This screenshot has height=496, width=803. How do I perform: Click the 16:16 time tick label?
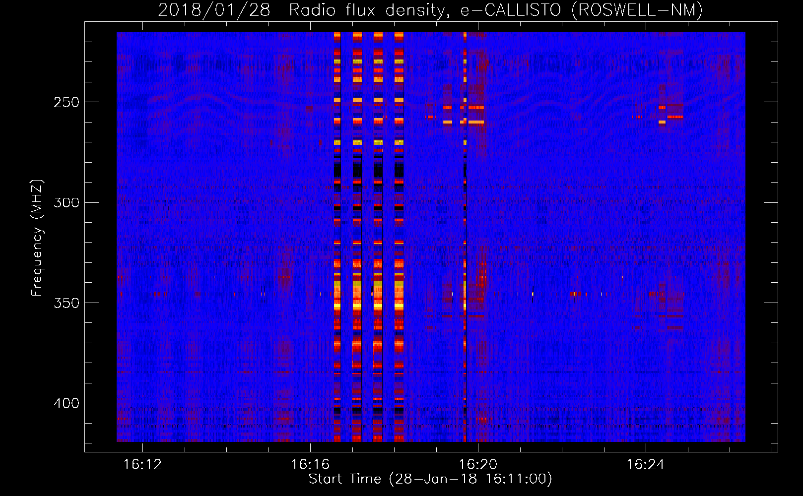[310, 464]
